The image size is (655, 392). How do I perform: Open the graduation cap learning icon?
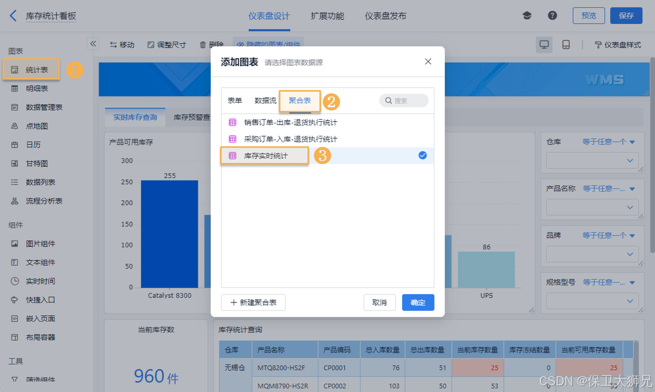[x=527, y=16]
